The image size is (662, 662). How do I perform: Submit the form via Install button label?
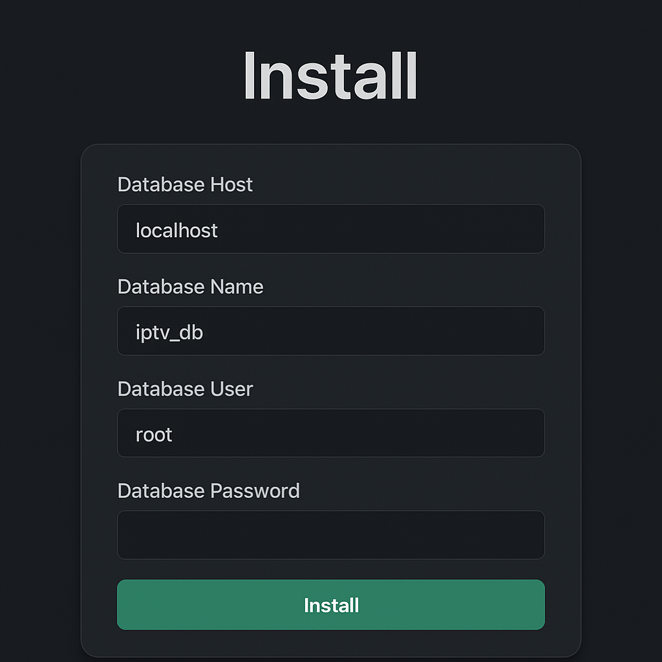coord(332,605)
